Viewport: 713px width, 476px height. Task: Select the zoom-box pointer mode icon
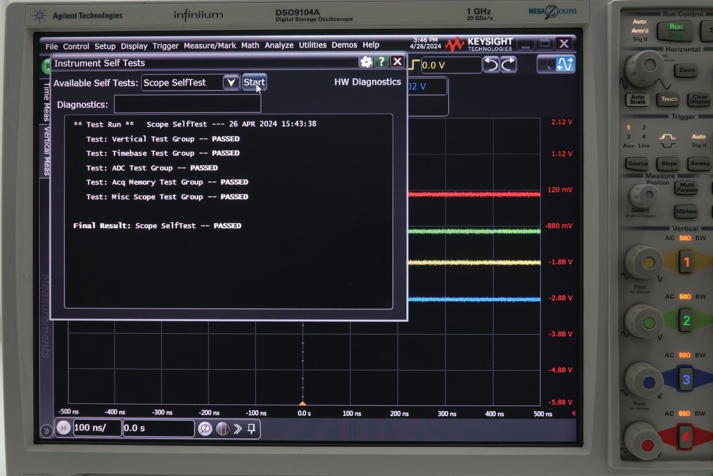click(546, 65)
